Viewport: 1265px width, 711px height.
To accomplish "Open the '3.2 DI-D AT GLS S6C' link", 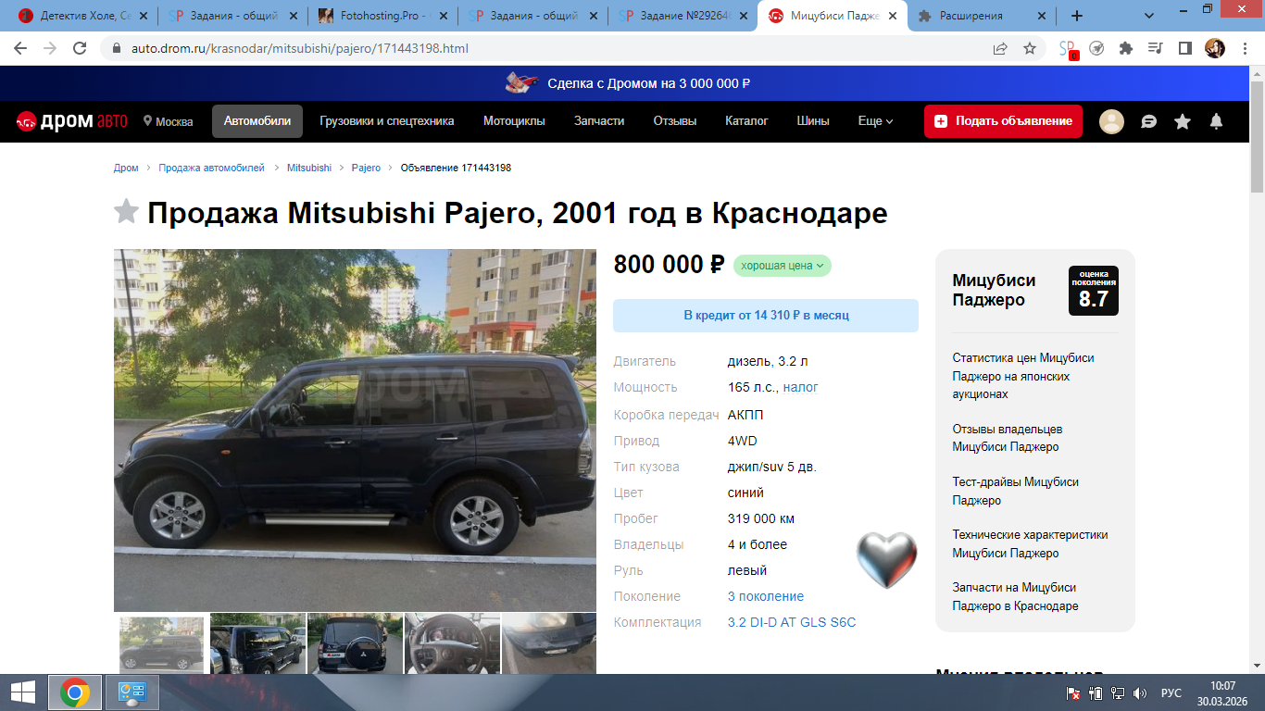I will (792, 622).
